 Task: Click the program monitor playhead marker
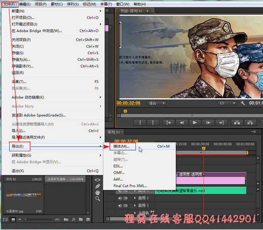tap(125, 111)
